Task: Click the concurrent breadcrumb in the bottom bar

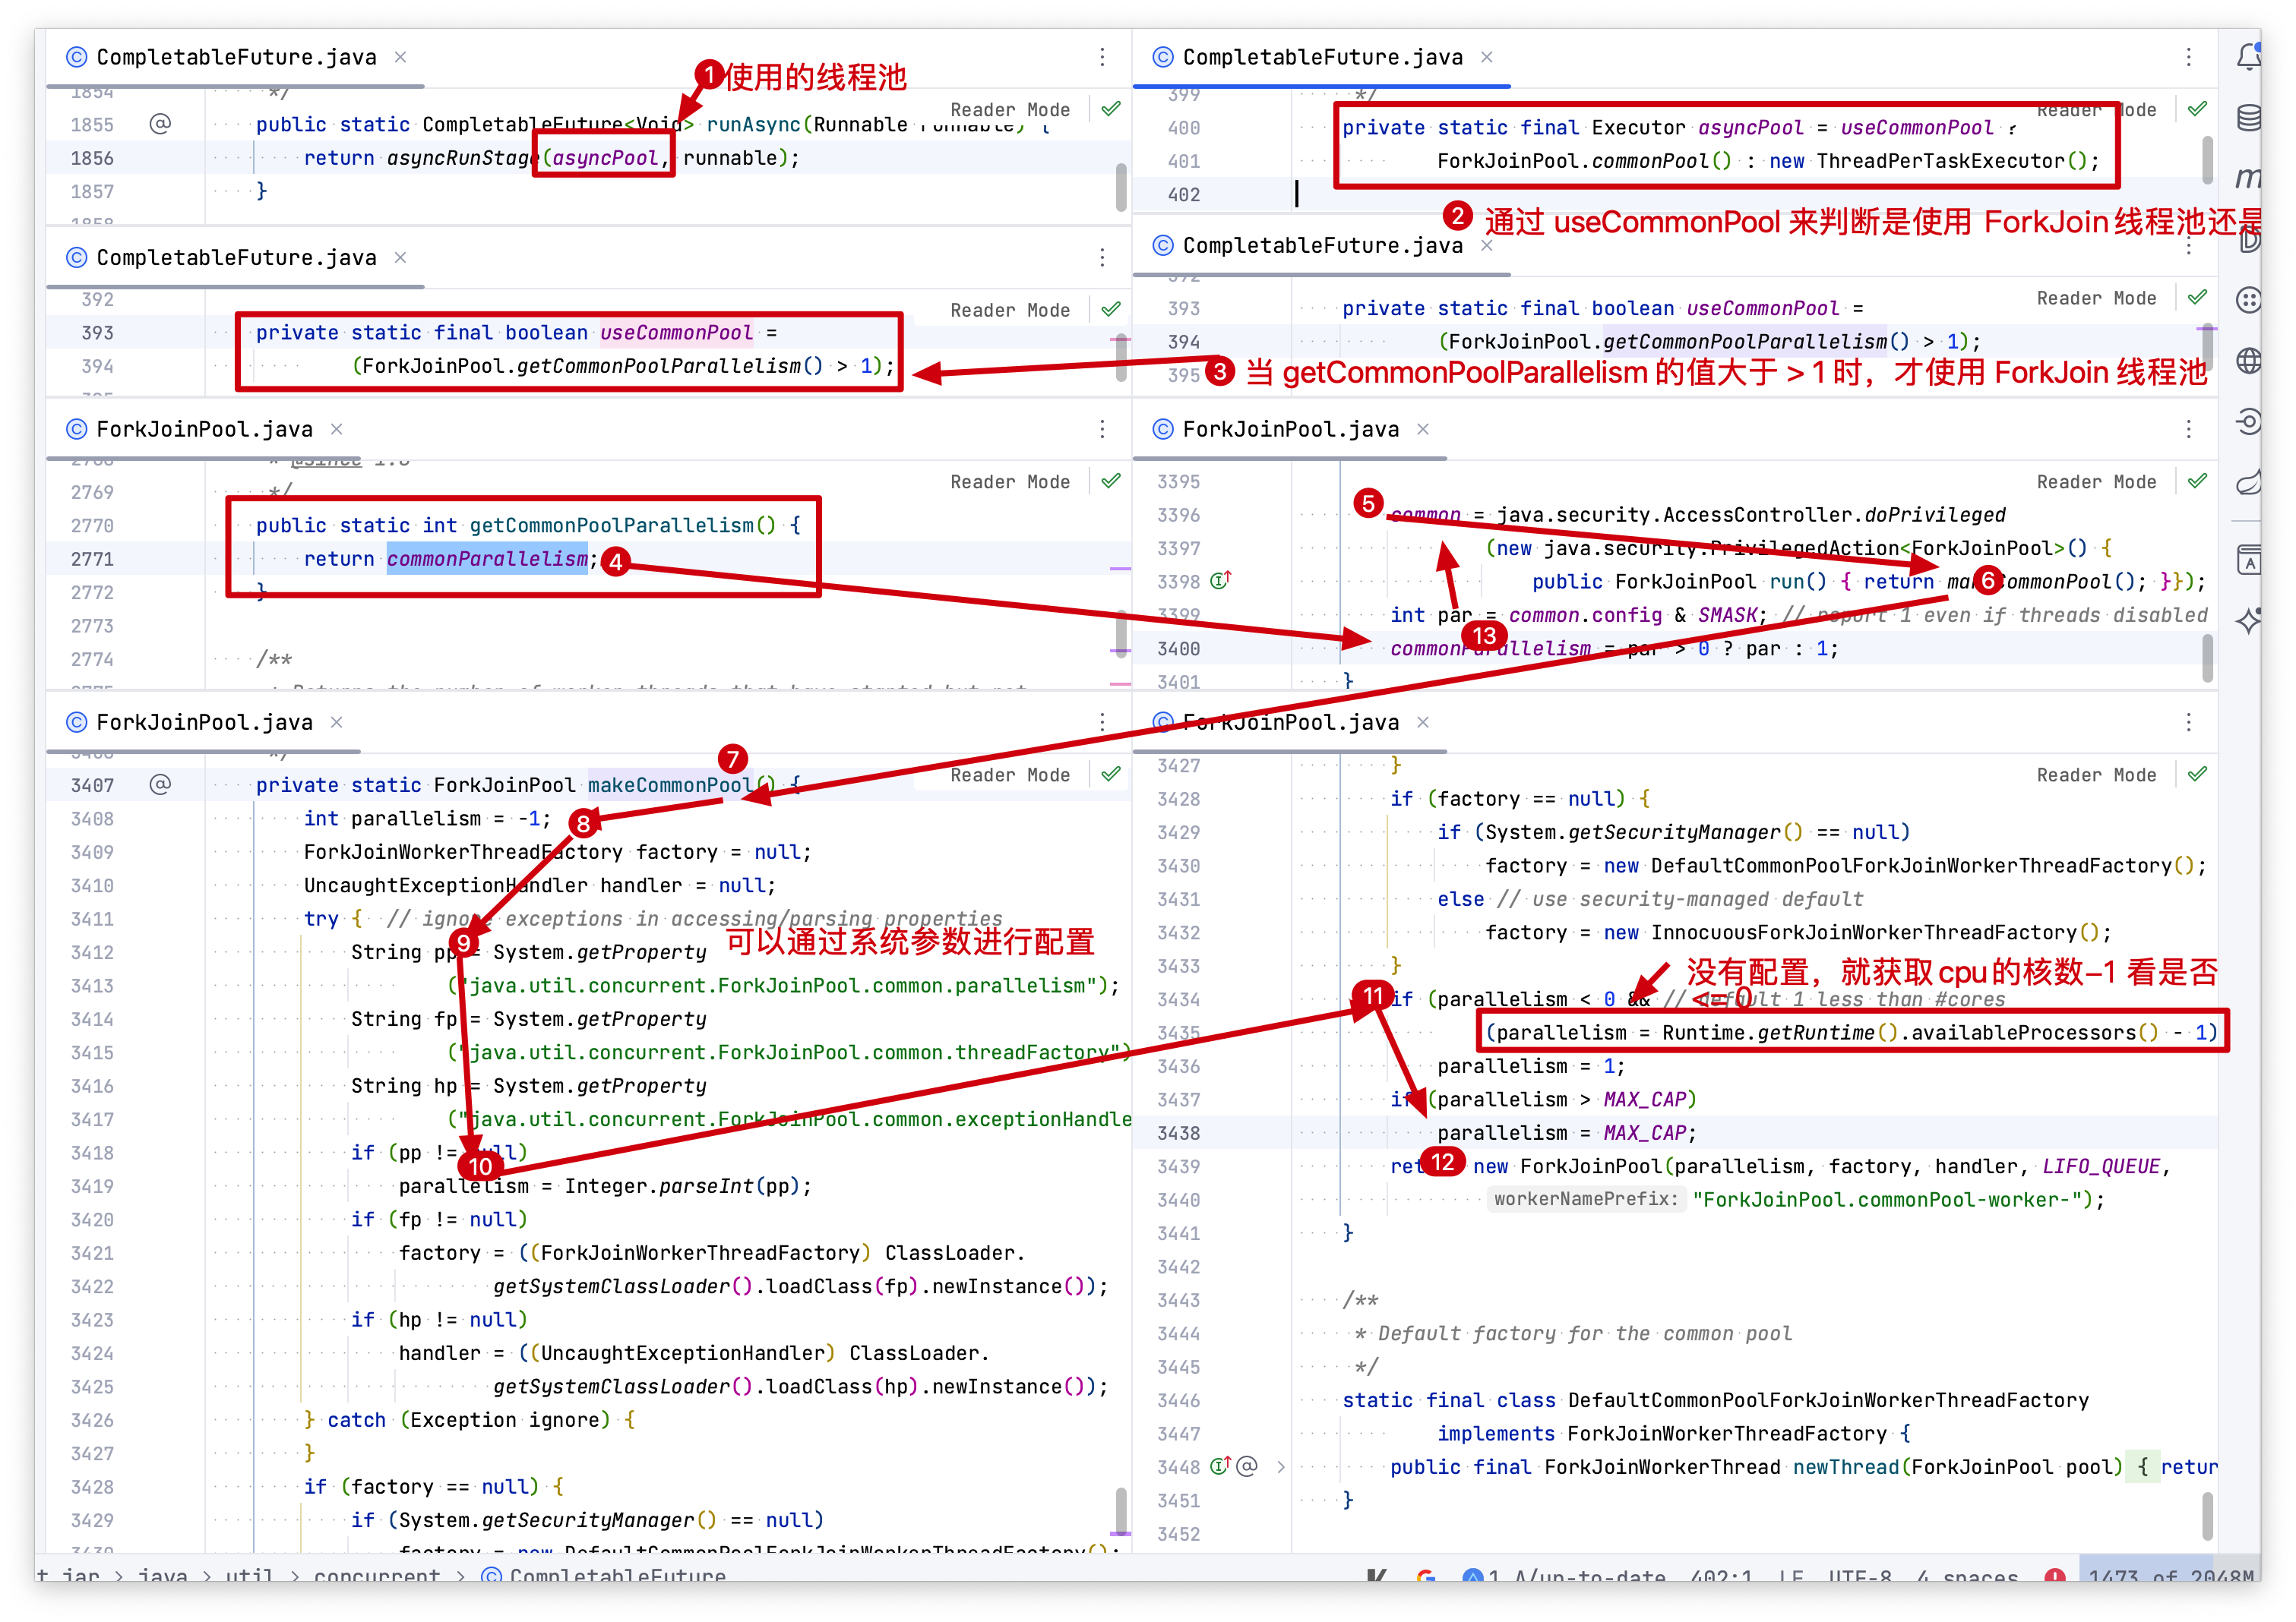Action: (377, 1575)
